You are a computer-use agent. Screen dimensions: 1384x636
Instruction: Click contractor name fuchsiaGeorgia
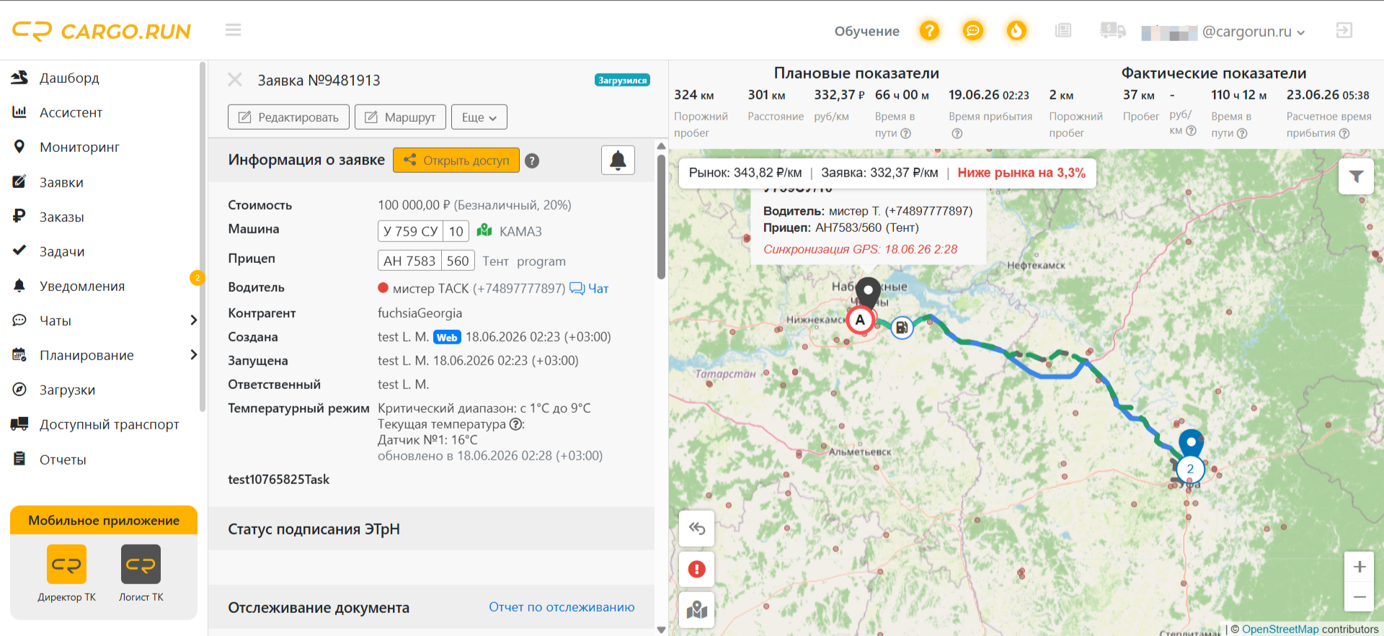[420, 313]
